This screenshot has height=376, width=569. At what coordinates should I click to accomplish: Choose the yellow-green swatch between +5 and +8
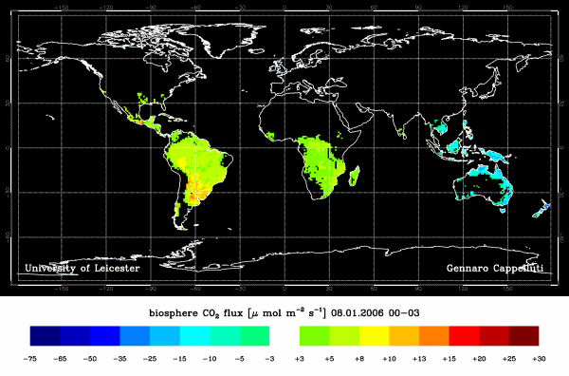point(344,336)
